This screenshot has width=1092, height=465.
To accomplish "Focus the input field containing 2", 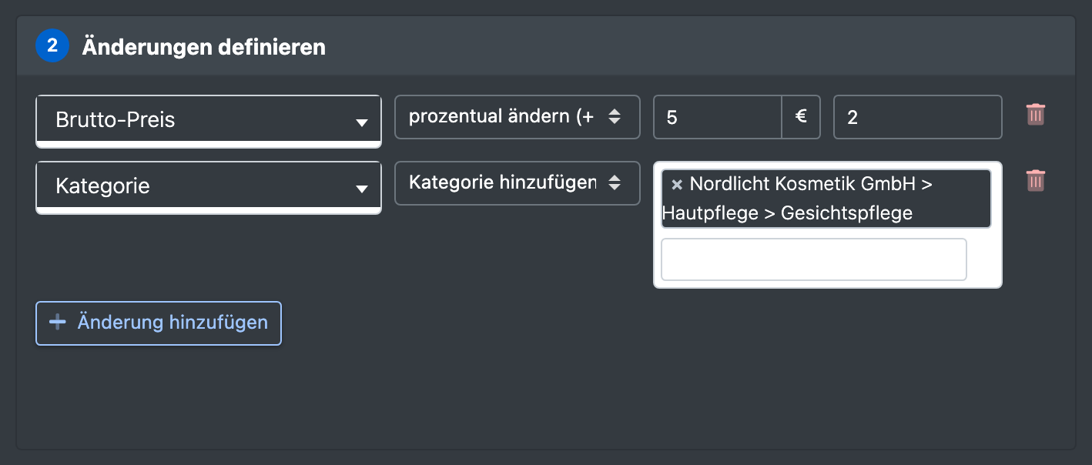I will tap(918, 117).
